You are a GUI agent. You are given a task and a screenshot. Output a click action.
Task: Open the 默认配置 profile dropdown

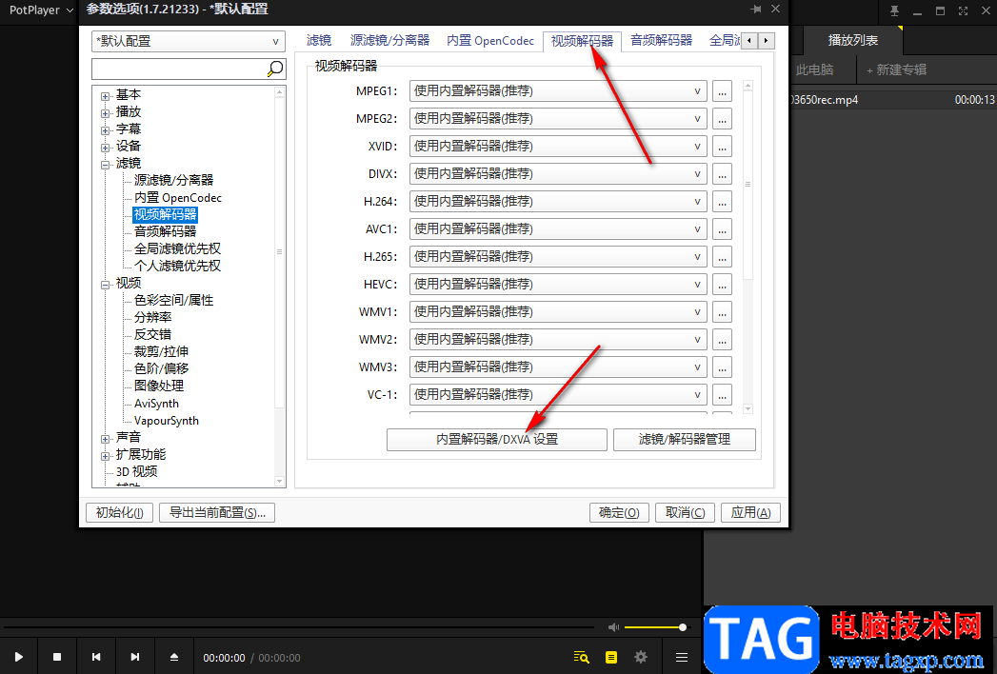189,41
